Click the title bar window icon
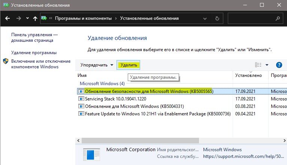Screen dimensions: 287x165 pyautogui.click(x=6, y=5)
